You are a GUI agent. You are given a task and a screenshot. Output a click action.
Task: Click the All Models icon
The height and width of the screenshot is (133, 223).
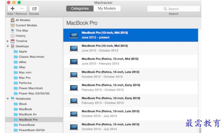13,20
